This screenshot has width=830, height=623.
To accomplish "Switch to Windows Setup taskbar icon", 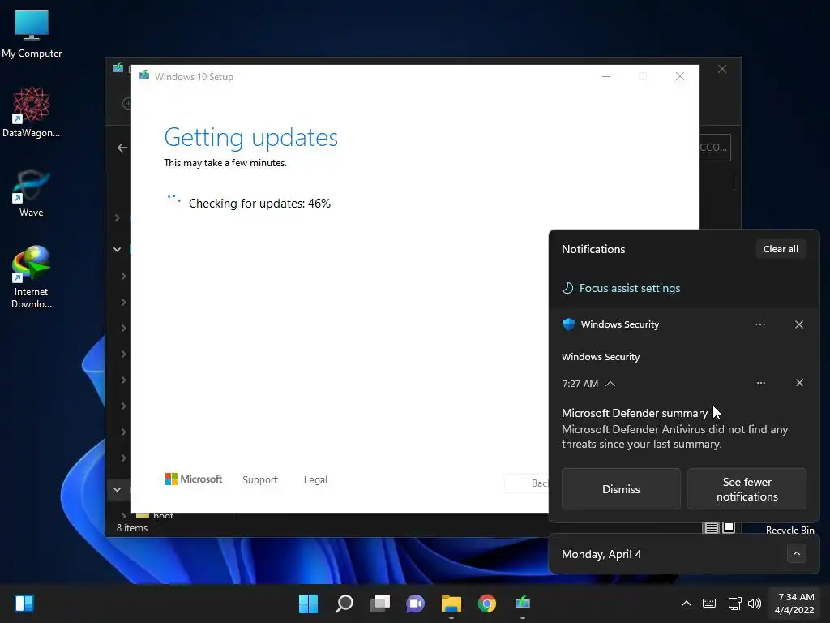I will click(x=523, y=603).
